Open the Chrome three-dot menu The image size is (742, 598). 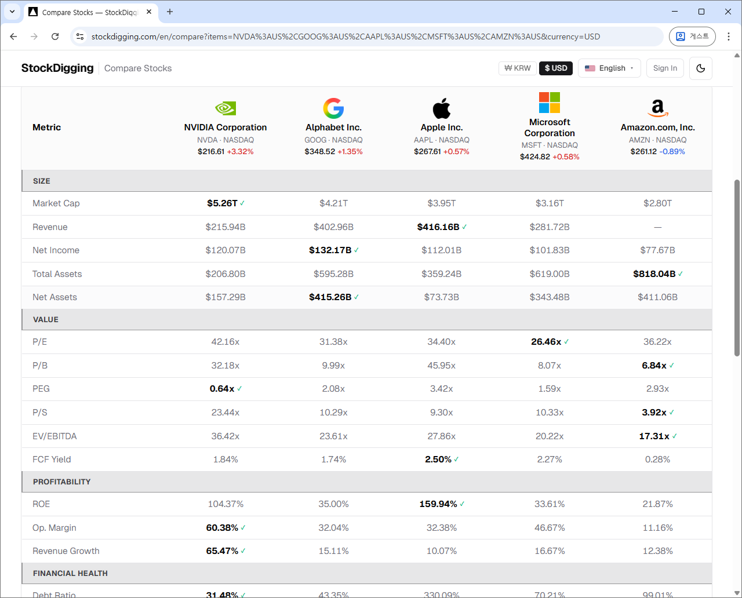(x=729, y=37)
